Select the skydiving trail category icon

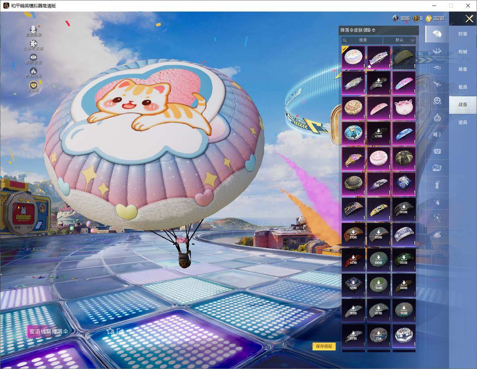[x=437, y=51]
